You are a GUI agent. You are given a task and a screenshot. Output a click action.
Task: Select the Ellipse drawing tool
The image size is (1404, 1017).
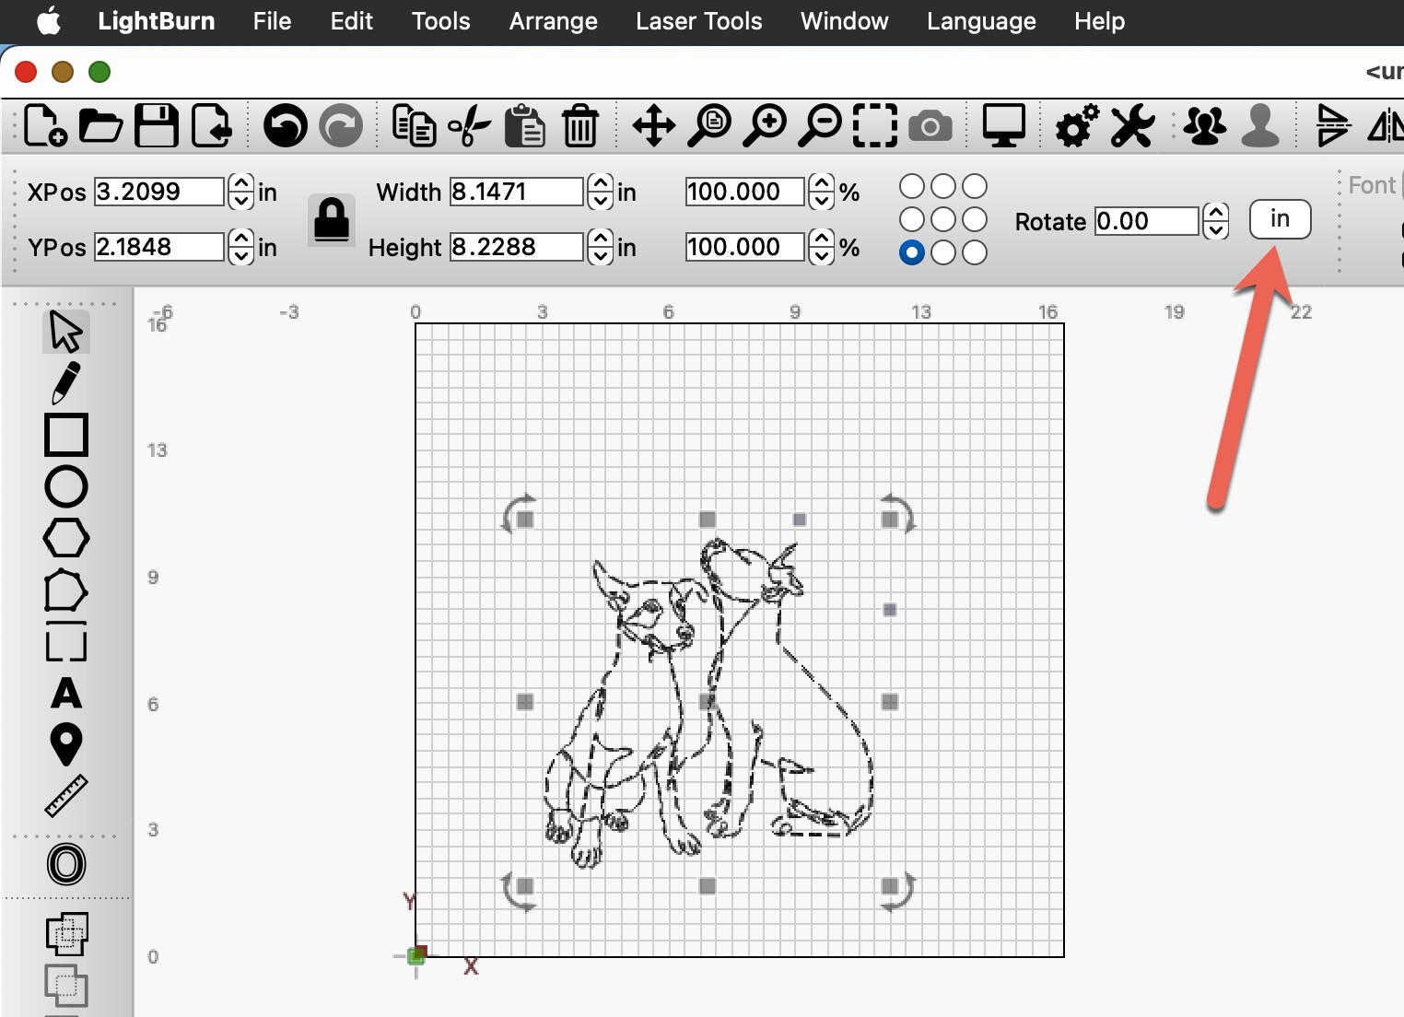[65, 487]
